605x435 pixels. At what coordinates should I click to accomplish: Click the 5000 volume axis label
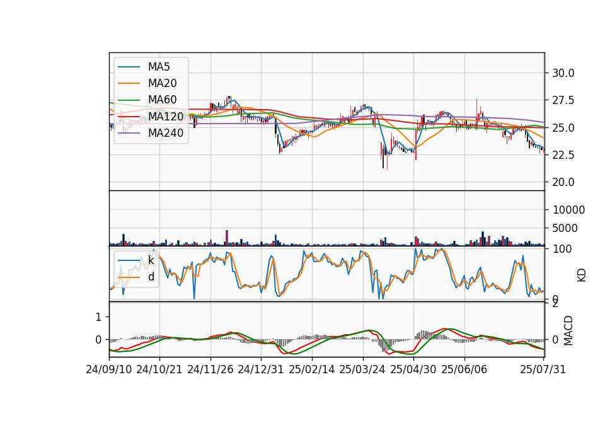pyautogui.click(x=565, y=228)
